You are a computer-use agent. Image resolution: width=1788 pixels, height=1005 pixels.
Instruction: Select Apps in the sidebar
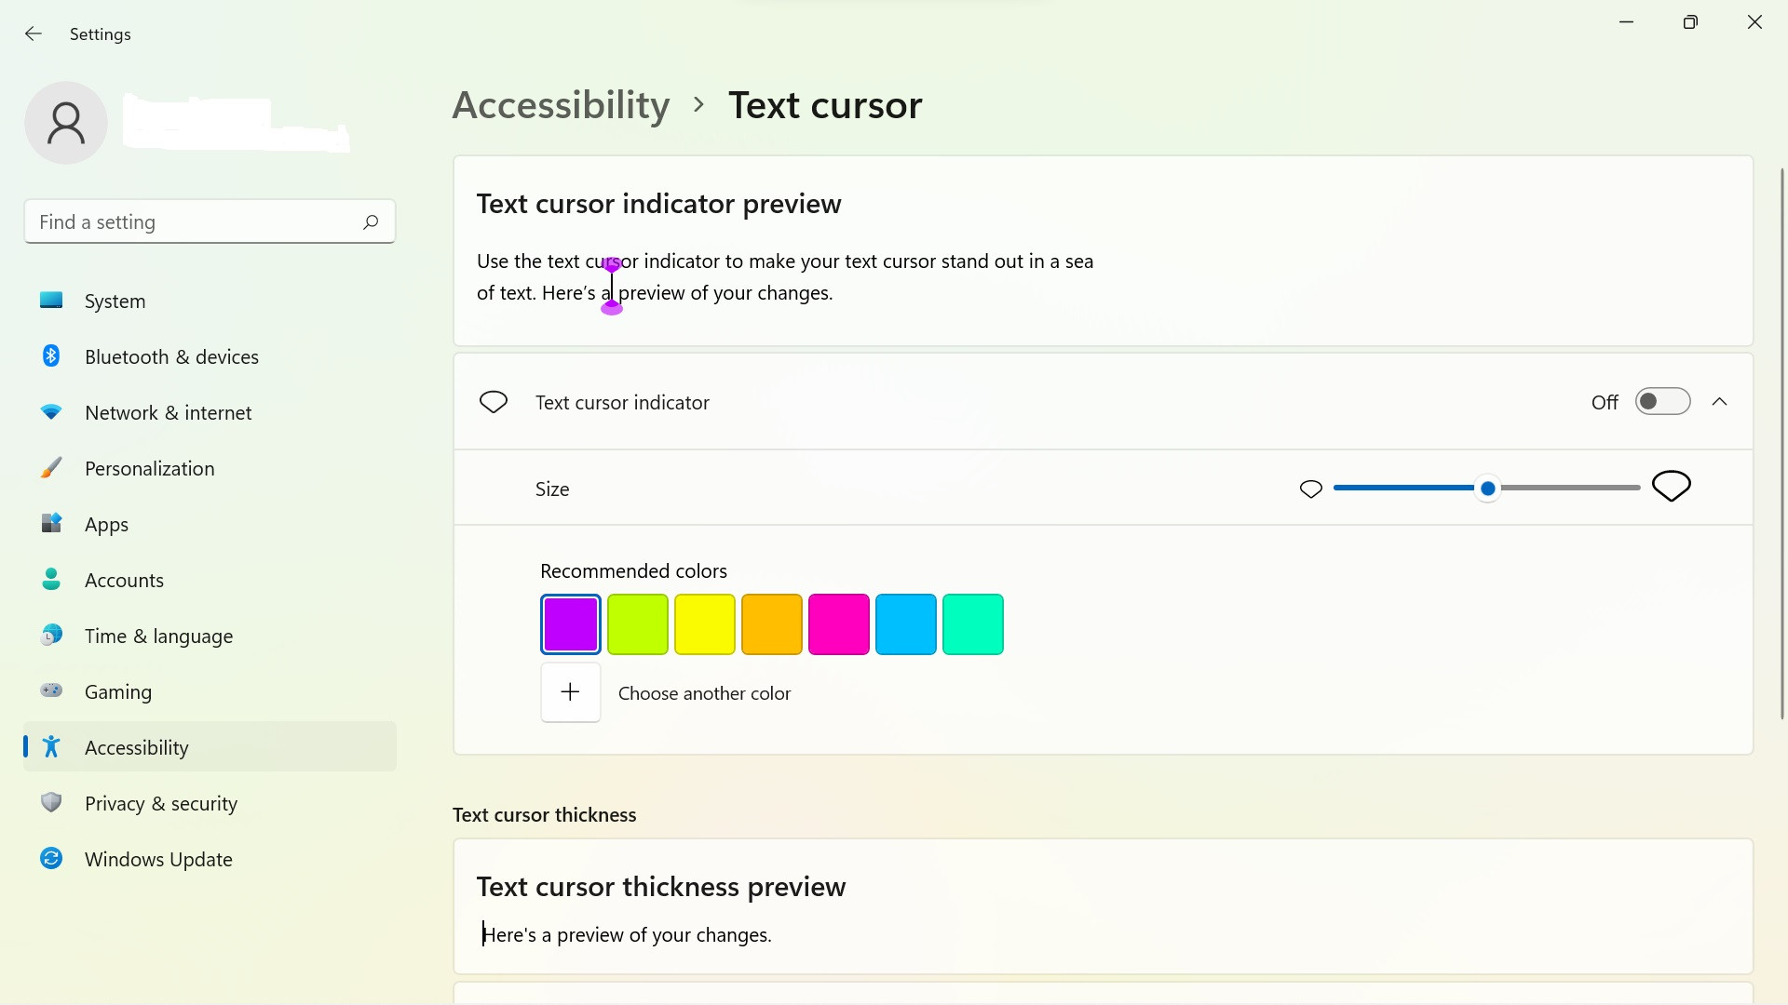click(210, 524)
